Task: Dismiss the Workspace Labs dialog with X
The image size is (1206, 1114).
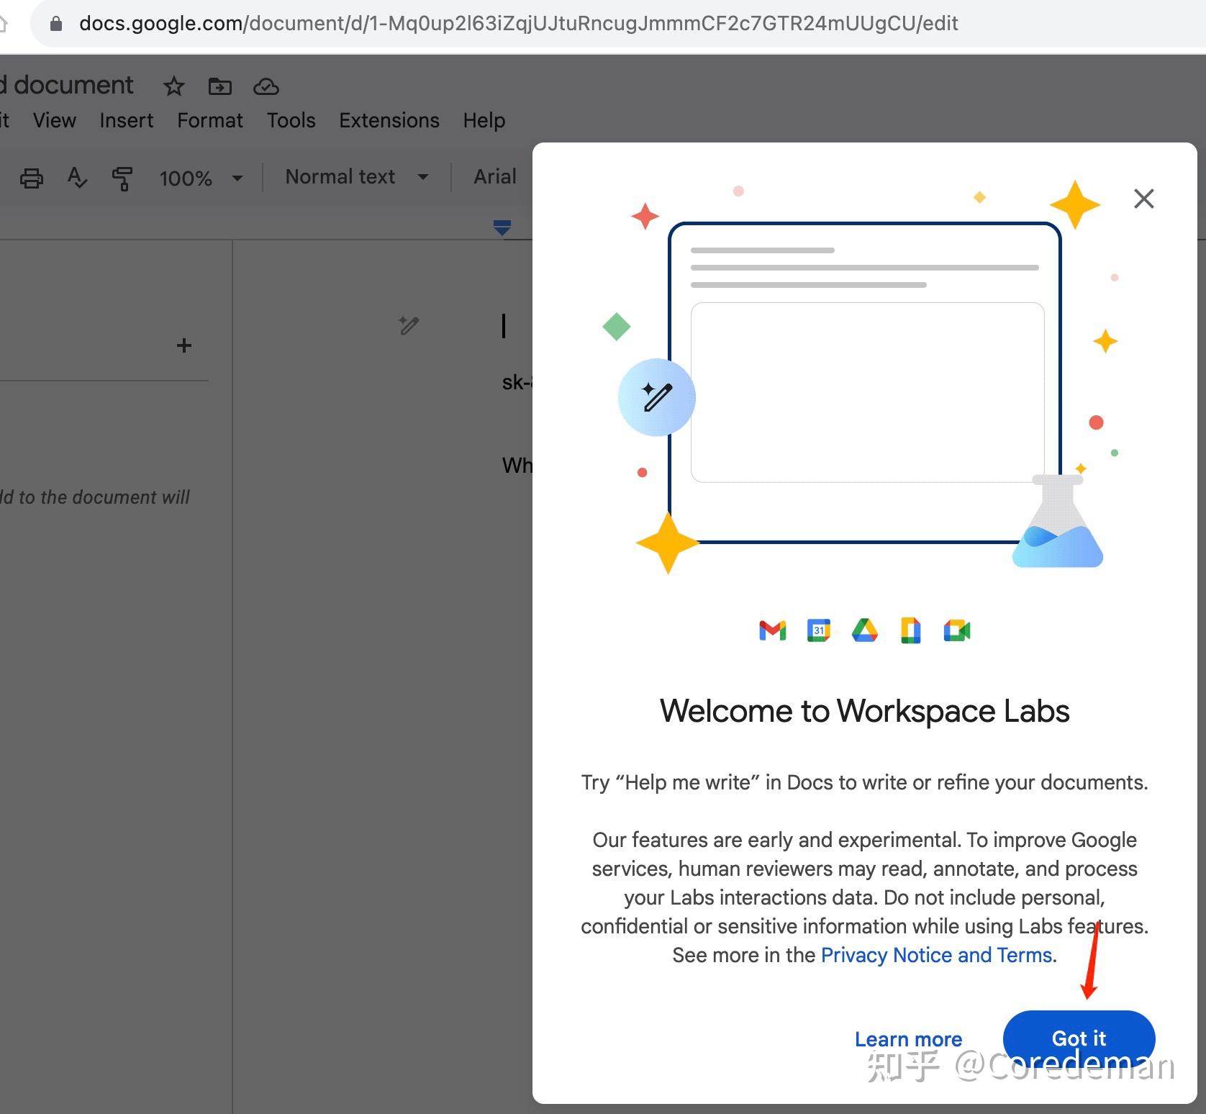Action: tap(1143, 199)
